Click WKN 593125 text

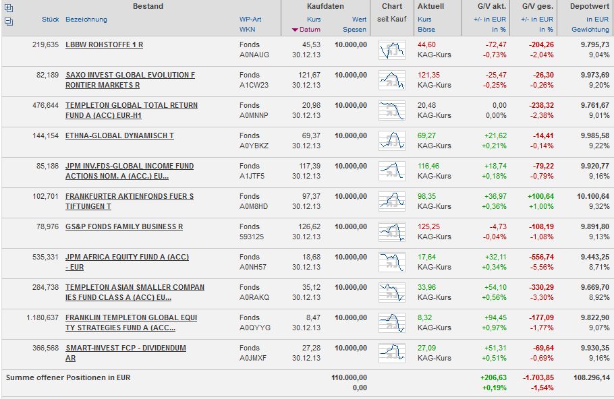[252, 237]
